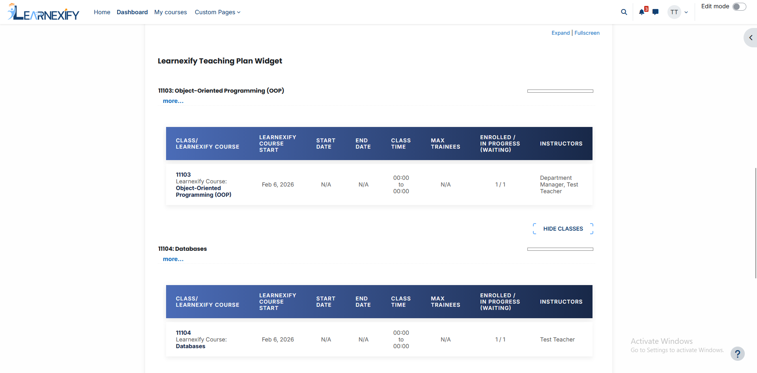Screen dimensions: 757x373
Task: Open the messages chat icon
Action: point(656,12)
